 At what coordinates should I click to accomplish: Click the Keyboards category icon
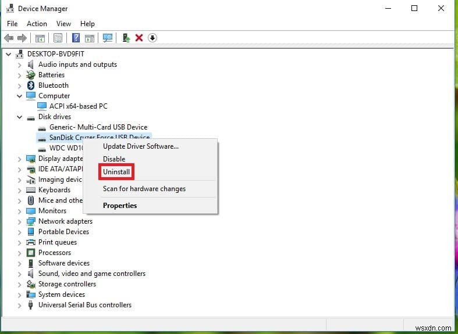pyautogui.click(x=31, y=190)
